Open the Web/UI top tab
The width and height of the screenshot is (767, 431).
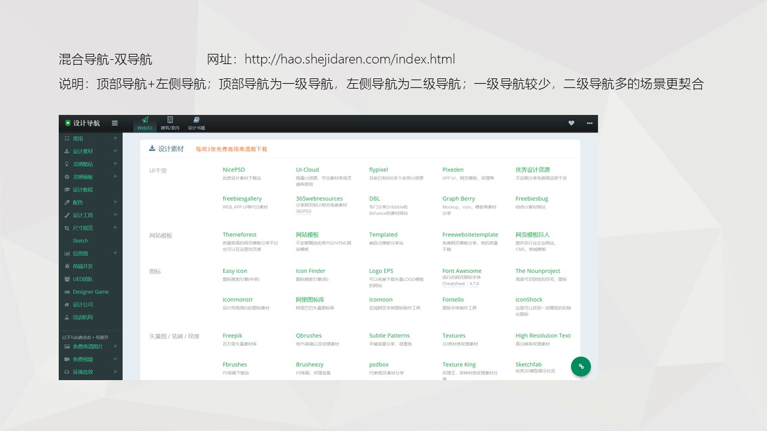(145, 123)
